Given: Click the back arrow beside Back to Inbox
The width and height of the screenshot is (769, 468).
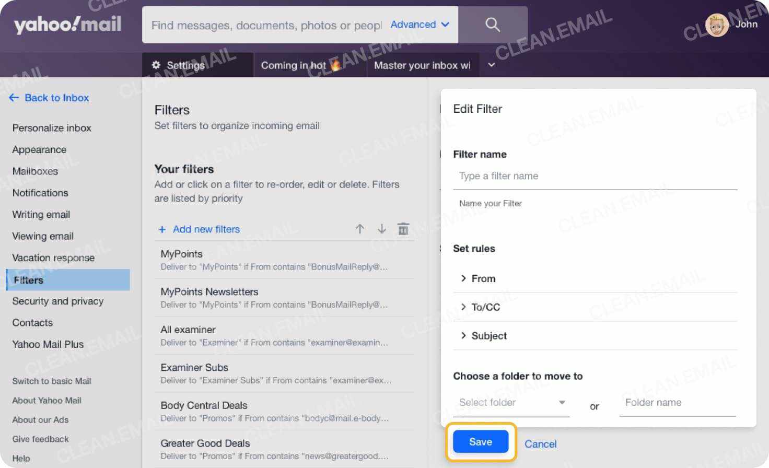Looking at the screenshot, I should pos(15,98).
